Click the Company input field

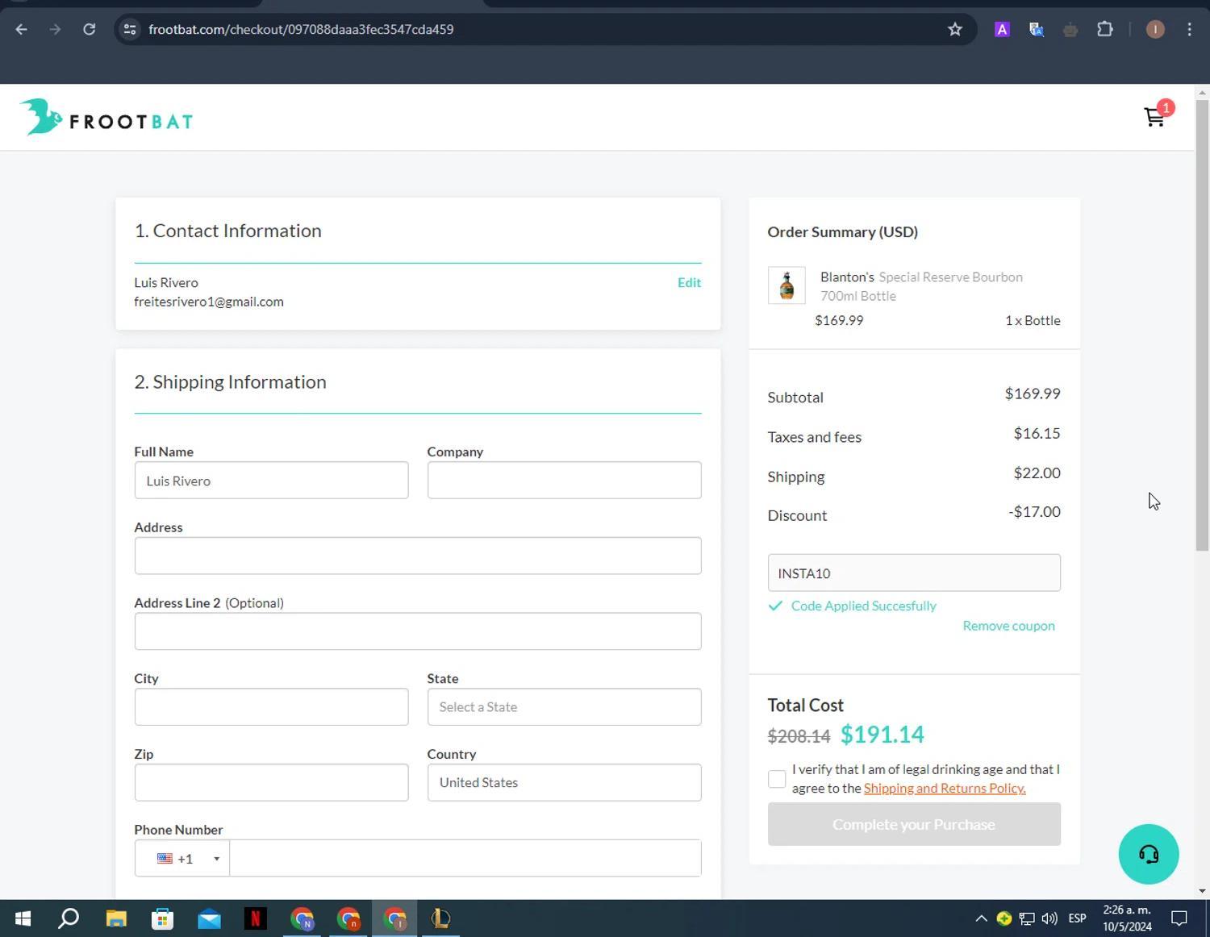point(564,481)
